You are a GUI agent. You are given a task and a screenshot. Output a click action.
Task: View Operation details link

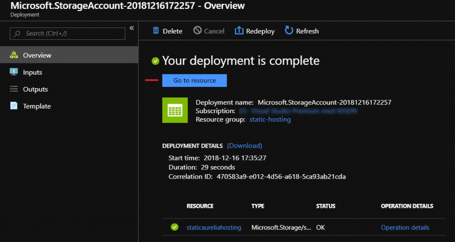click(x=405, y=227)
